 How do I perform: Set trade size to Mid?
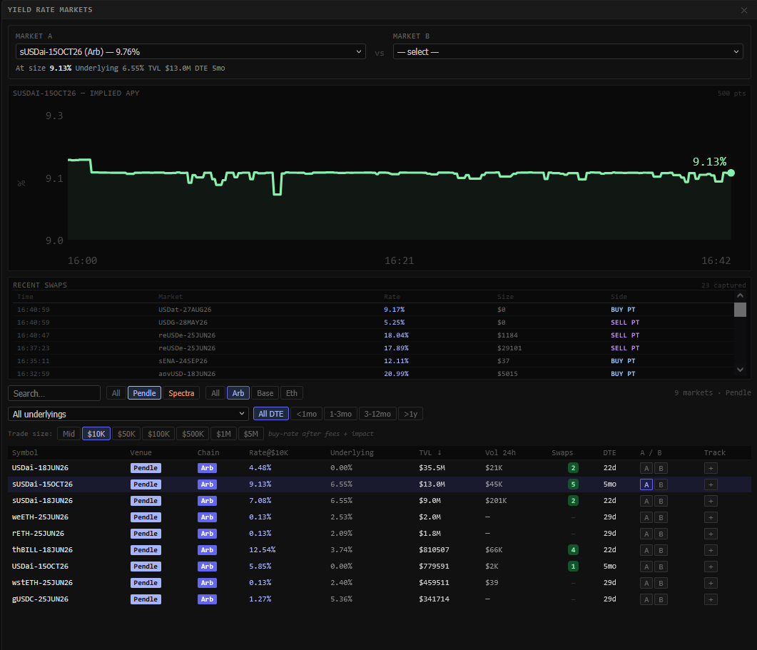coord(68,434)
